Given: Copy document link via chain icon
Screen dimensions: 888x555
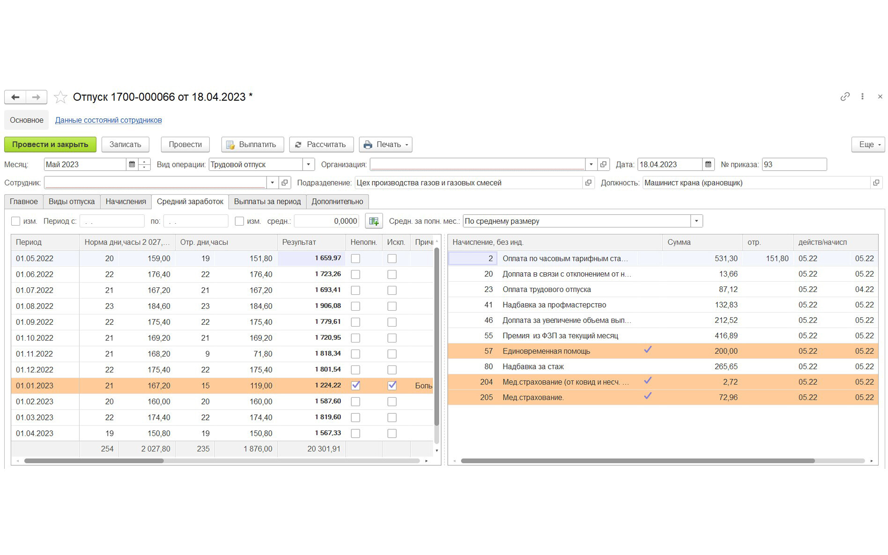Looking at the screenshot, I should click(x=844, y=97).
